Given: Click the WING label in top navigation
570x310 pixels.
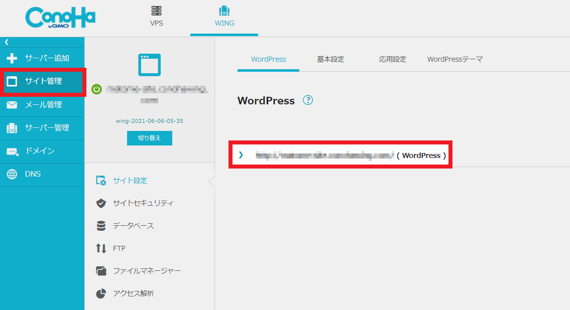Looking at the screenshot, I should tap(224, 23).
